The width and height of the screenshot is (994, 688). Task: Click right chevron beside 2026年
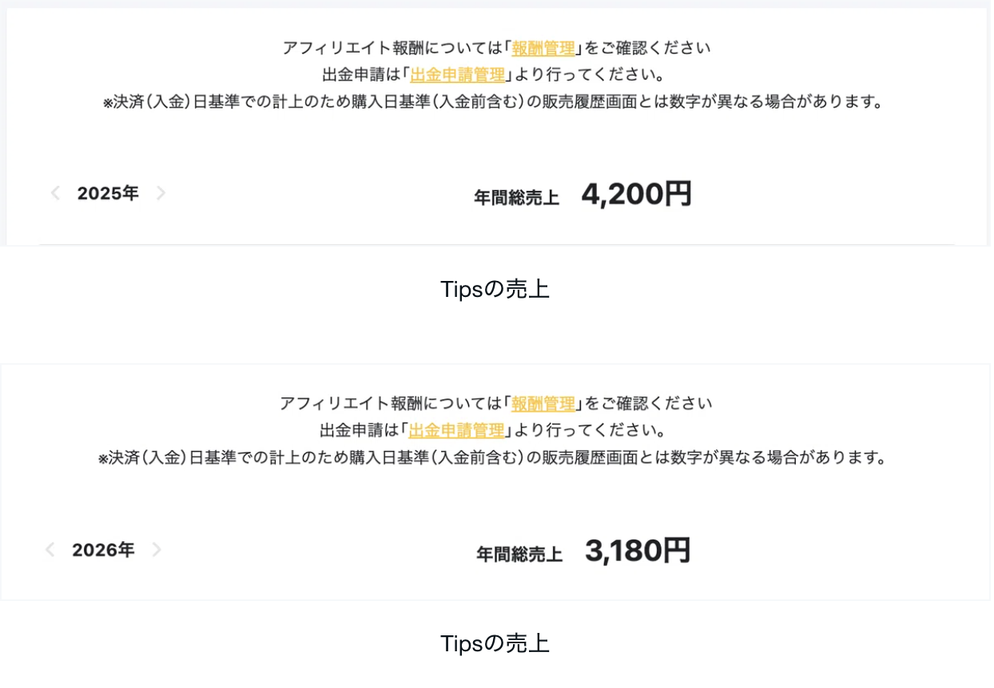pos(157,550)
